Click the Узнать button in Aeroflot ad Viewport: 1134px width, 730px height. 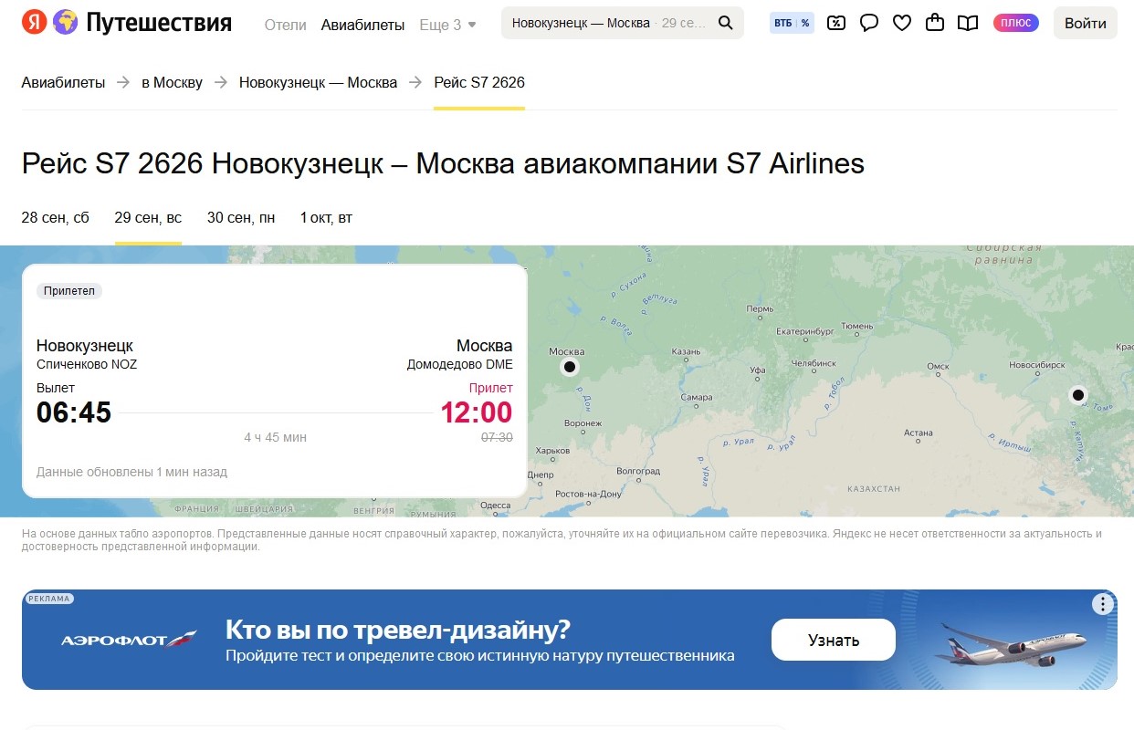tap(833, 640)
